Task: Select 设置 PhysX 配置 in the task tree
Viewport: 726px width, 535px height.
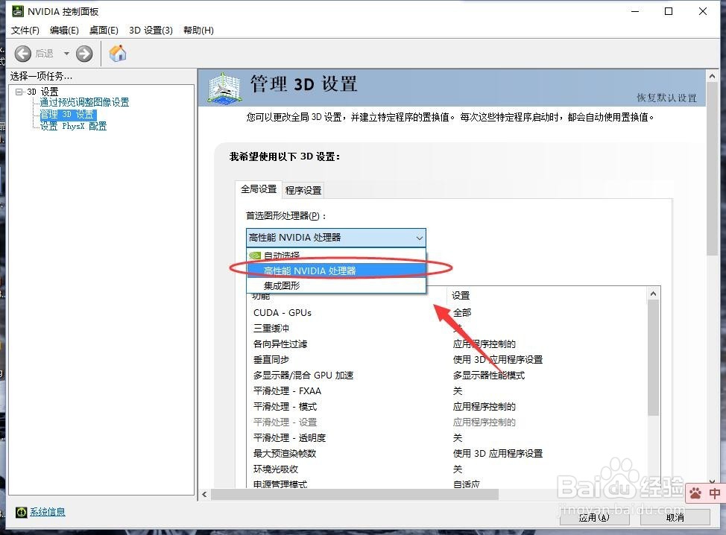Action: click(75, 126)
